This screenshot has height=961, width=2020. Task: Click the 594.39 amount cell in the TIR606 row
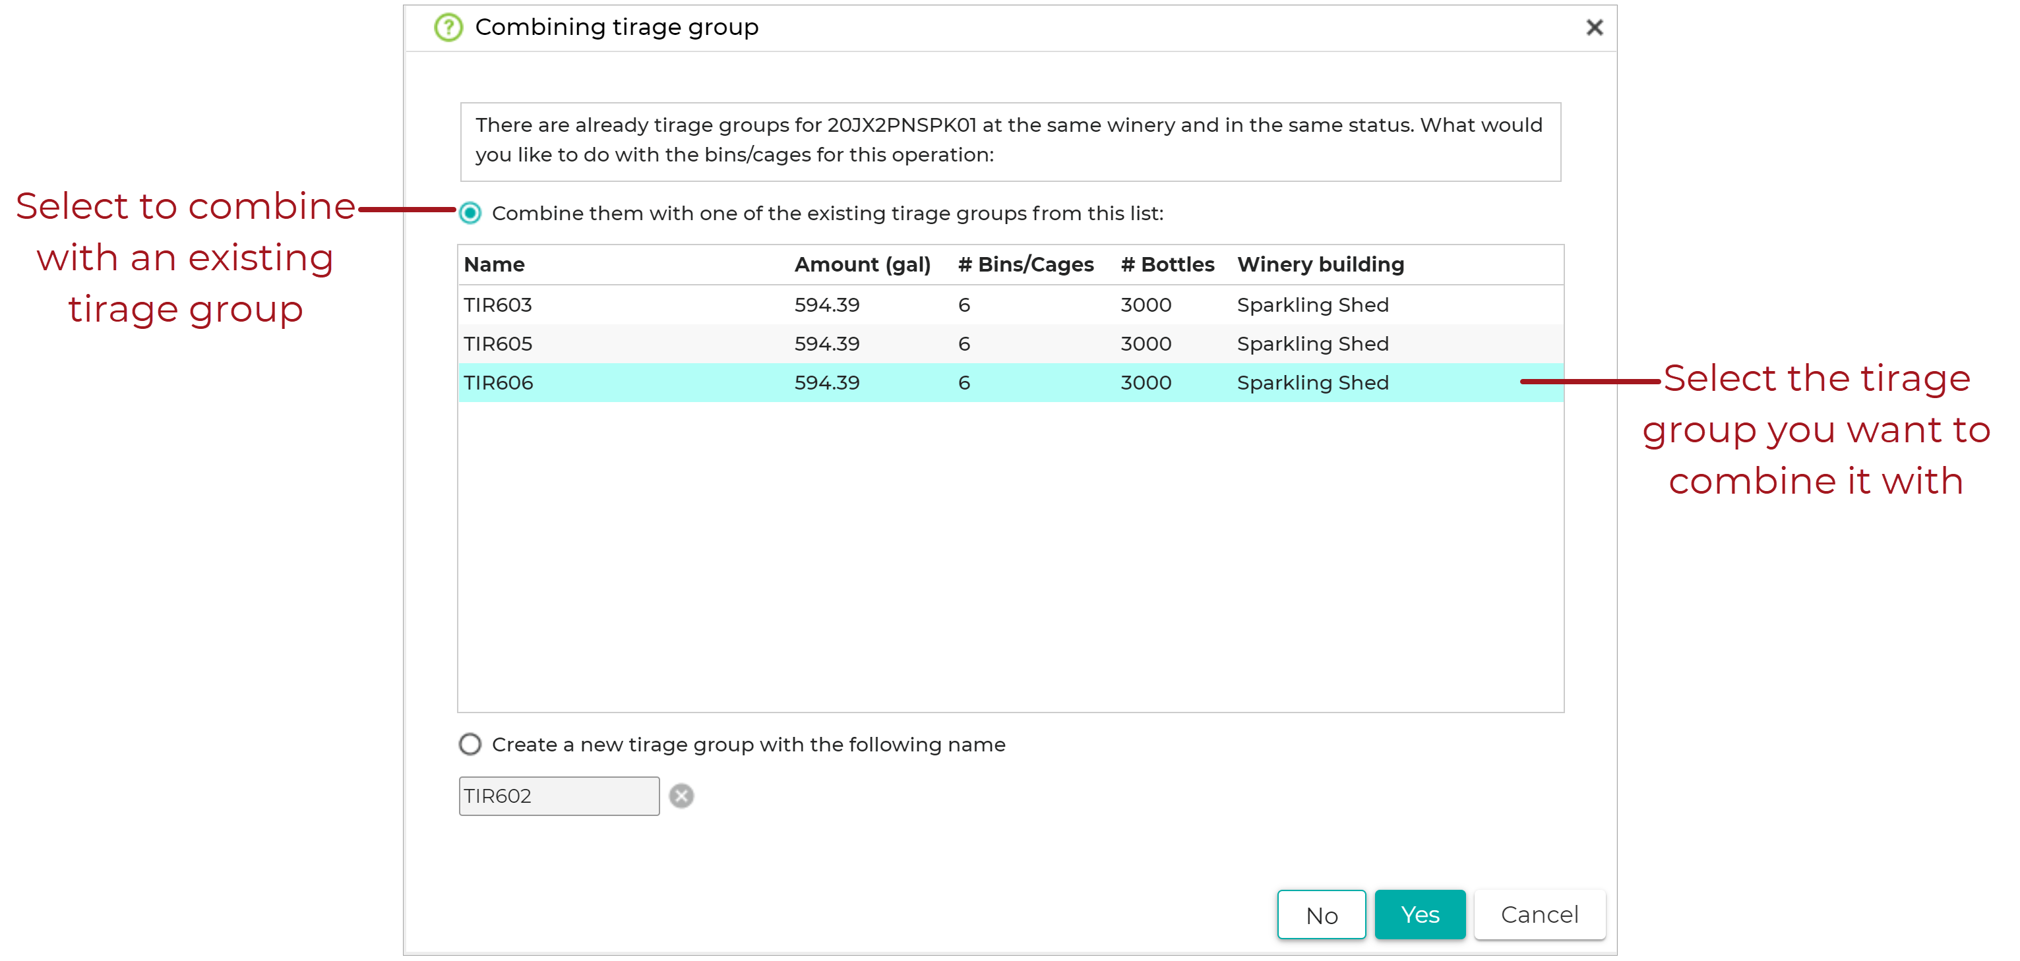pyautogui.click(x=826, y=384)
